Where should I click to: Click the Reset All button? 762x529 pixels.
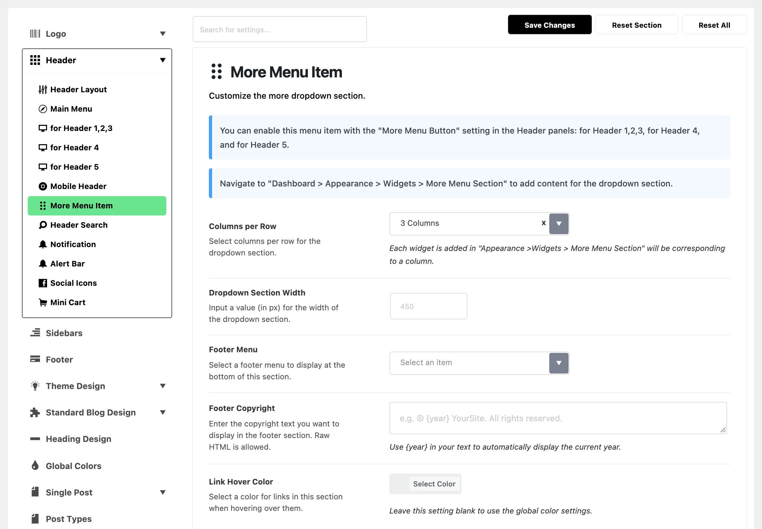(x=714, y=25)
